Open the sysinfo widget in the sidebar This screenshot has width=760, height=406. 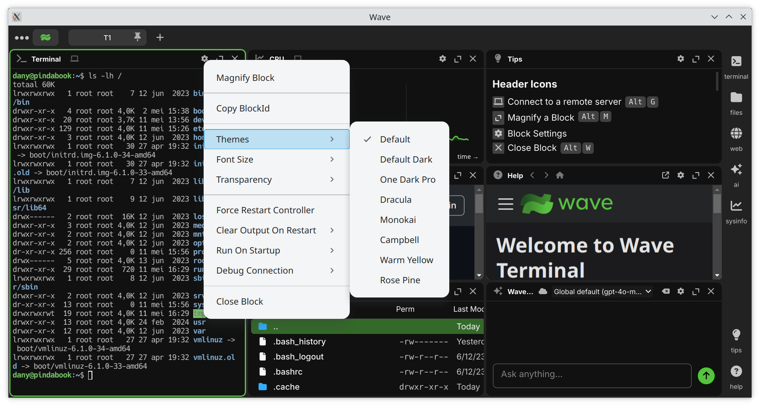tap(736, 212)
